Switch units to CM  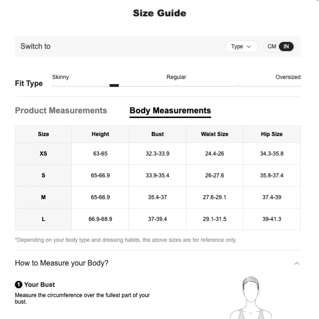point(272,46)
